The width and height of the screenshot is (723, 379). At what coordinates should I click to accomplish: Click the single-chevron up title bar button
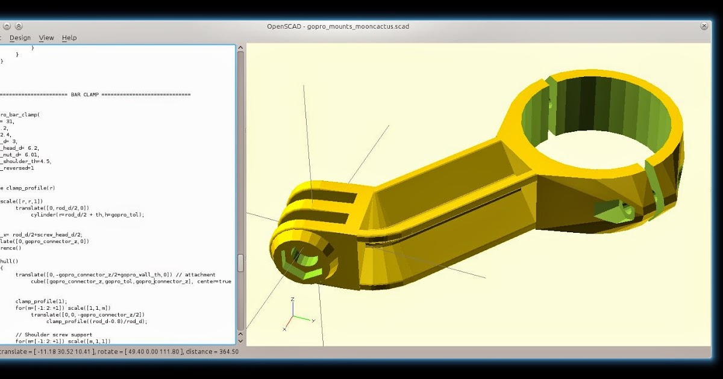click(7, 26)
